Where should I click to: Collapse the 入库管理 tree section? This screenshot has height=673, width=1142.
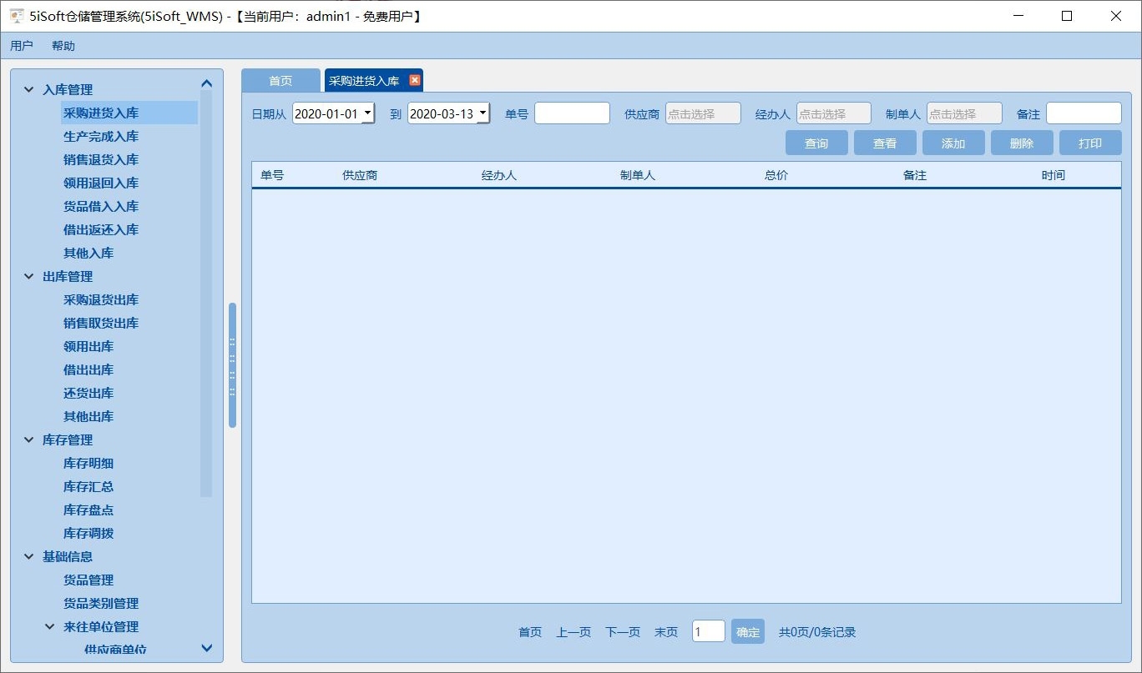click(x=28, y=89)
